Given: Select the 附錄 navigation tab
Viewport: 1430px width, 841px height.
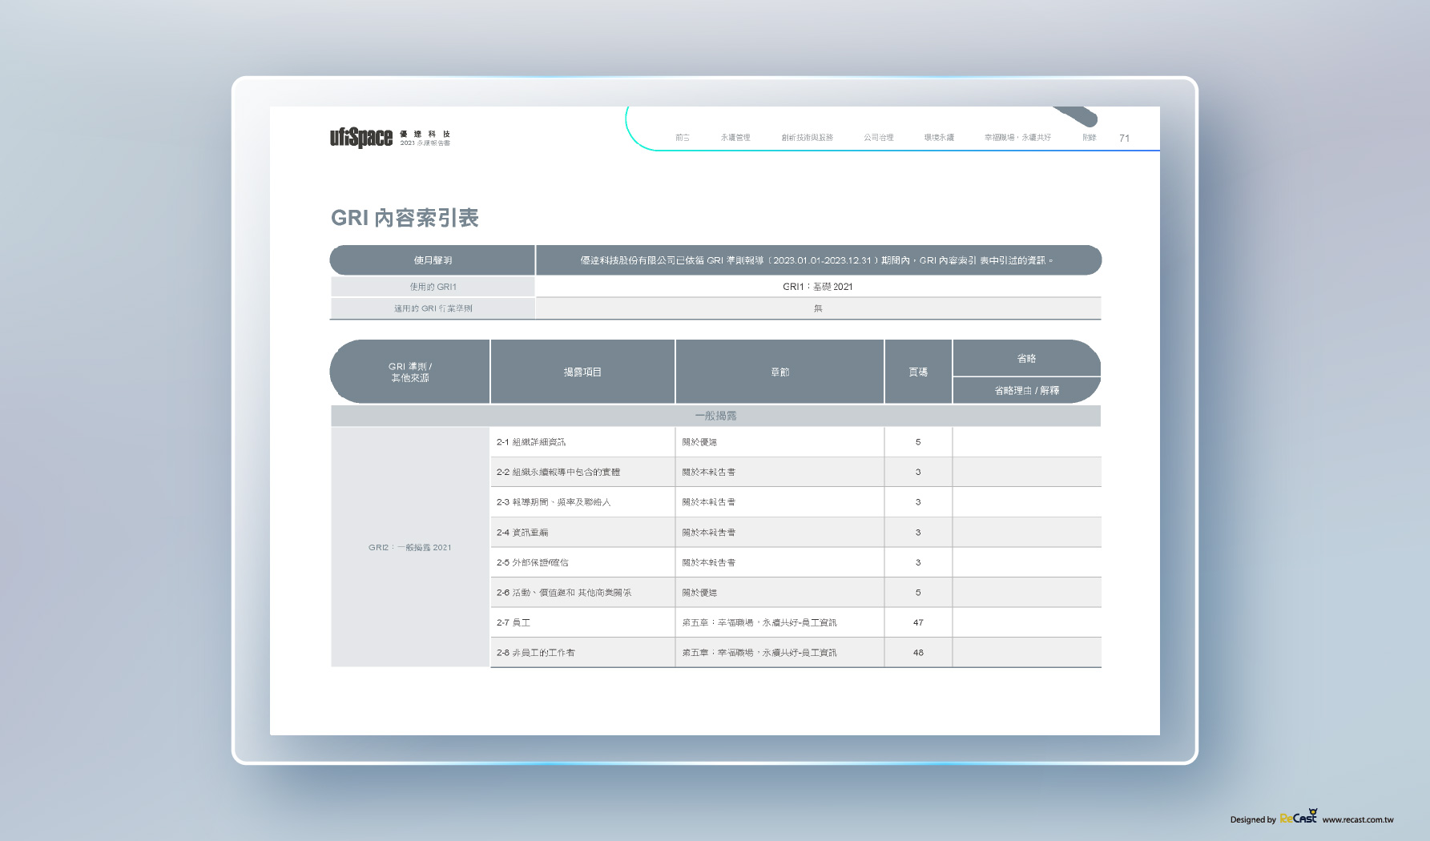Looking at the screenshot, I should tap(1090, 138).
